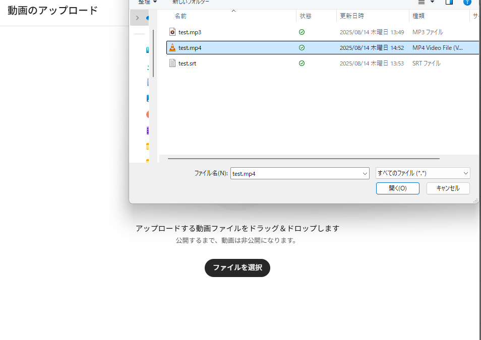Expand the すべてのファイル file type dropdown

[x=423, y=173]
